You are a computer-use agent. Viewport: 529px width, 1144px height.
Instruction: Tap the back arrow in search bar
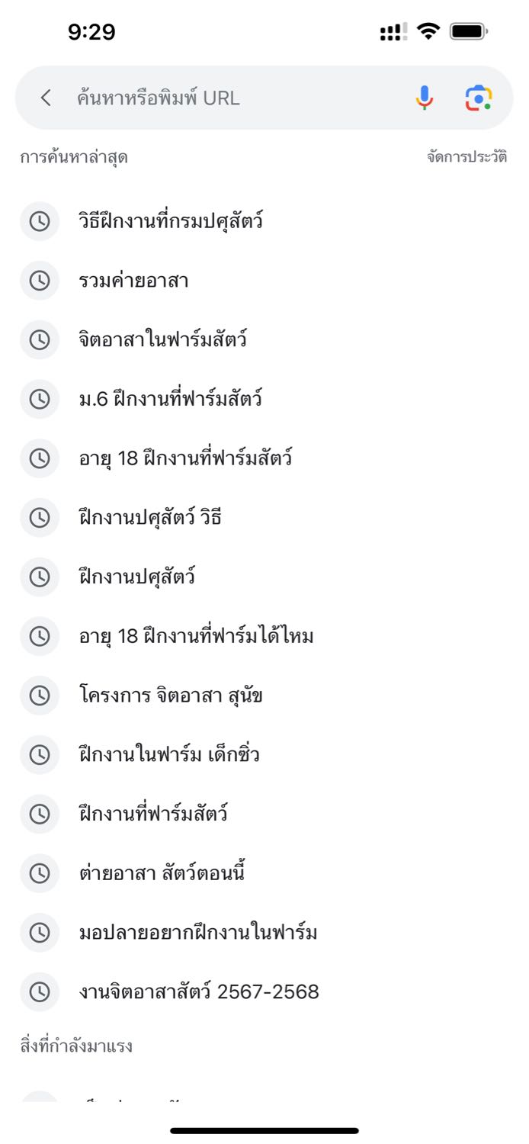coord(46,98)
